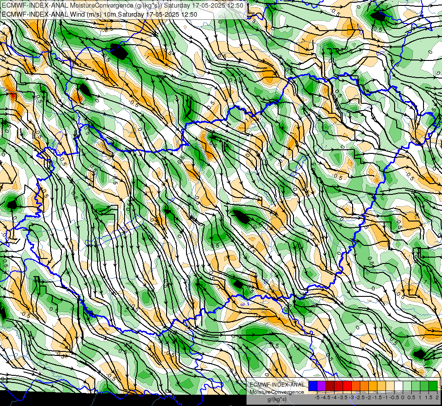Click the '-3.5' legend tick value
This screenshot has width=442, height=406.
(x=343, y=397)
